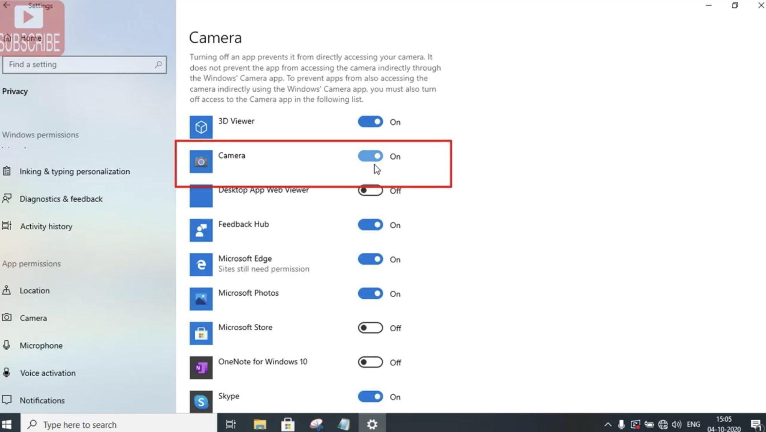Viewport: 766px width, 432px height.
Task: Click the Camera app icon in the list
Action: coord(201,161)
